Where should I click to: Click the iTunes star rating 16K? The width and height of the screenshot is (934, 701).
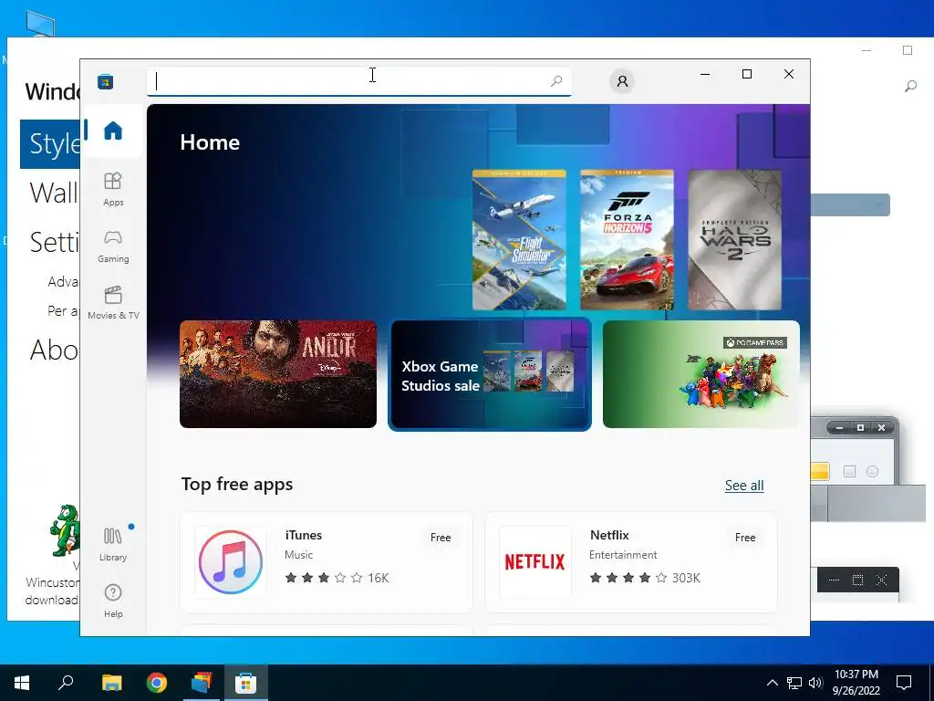337,578
